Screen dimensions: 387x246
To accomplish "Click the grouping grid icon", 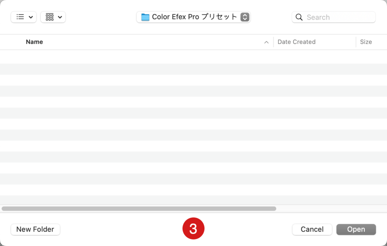I will [50, 17].
